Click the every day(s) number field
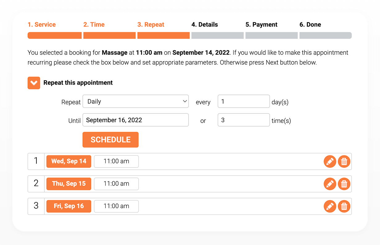 point(244,101)
